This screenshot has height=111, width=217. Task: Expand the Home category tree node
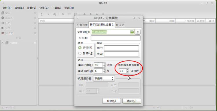pos(3,43)
